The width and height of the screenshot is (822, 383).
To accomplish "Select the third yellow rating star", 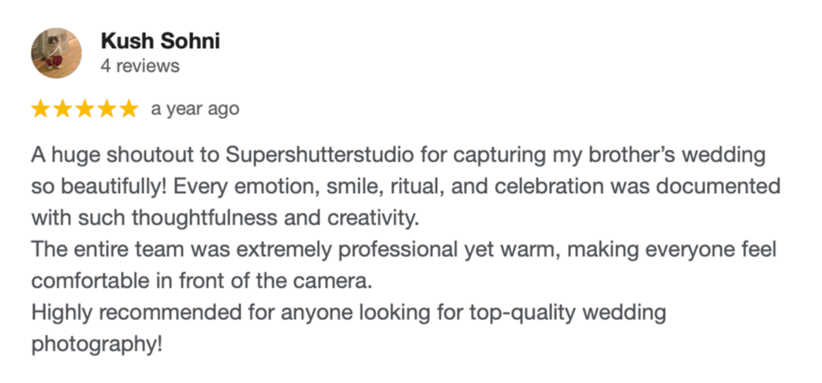I will [x=84, y=109].
